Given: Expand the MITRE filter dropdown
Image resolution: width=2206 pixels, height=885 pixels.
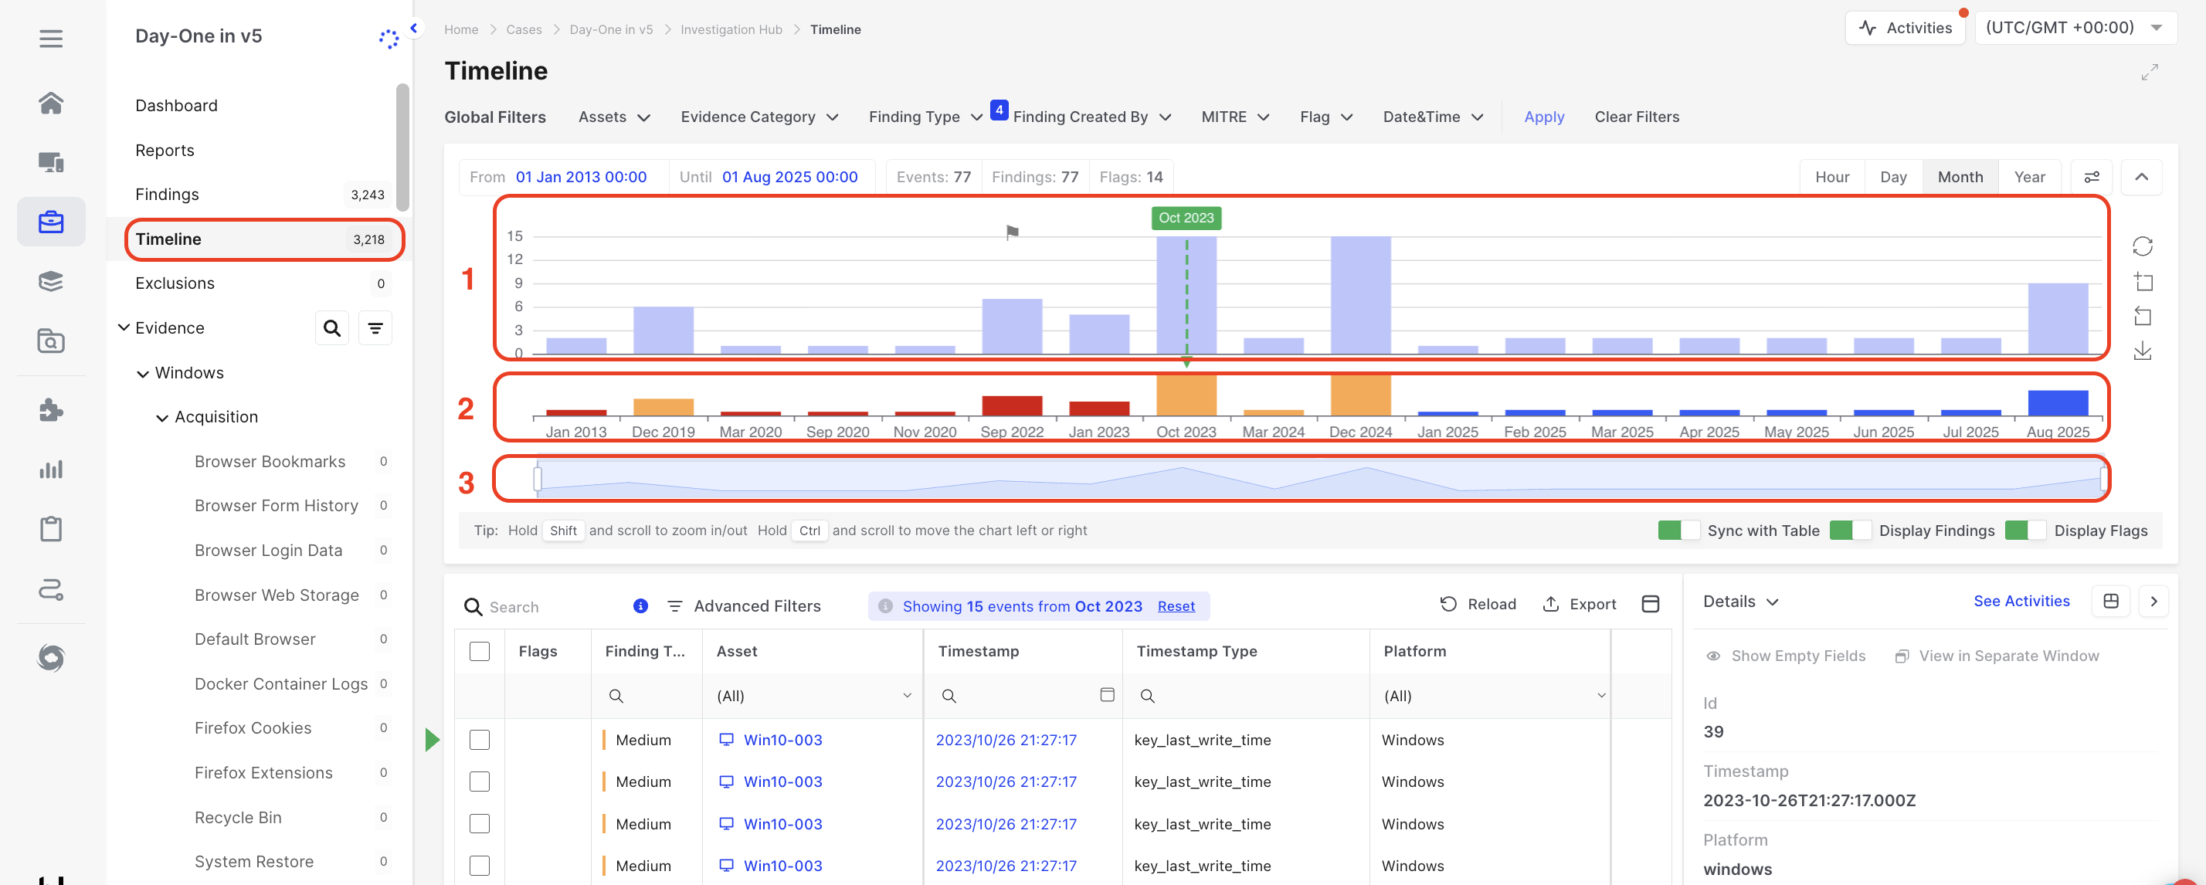Looking at the screenshot, I should 1234,117.
